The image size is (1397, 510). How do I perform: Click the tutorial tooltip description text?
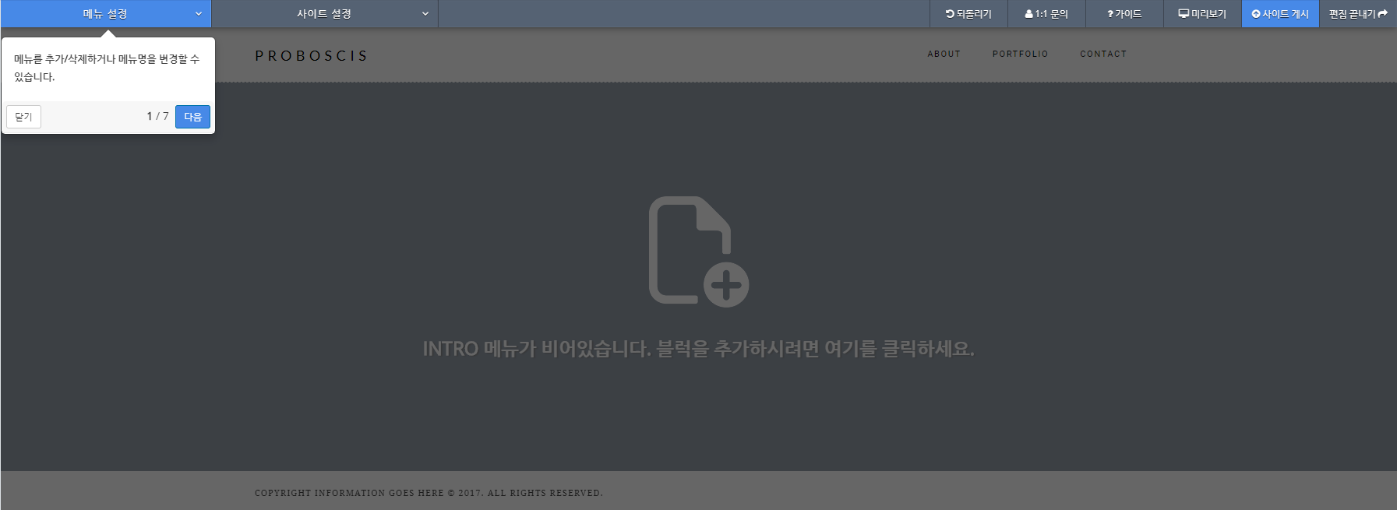click(107, 68)
